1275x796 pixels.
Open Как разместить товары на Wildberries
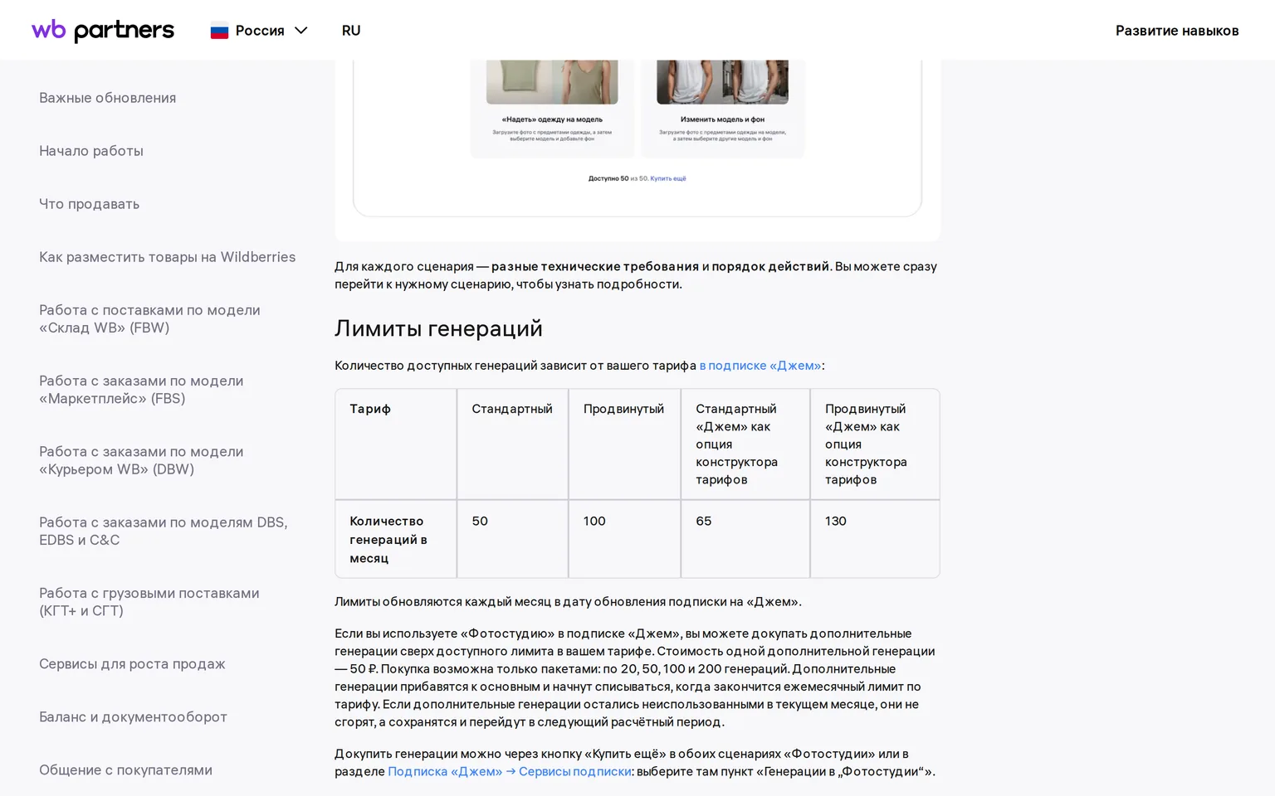point(168,257)
